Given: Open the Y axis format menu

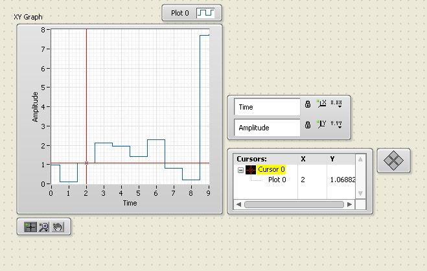Looking at the screenshot, I should click(x=336, y=124).
